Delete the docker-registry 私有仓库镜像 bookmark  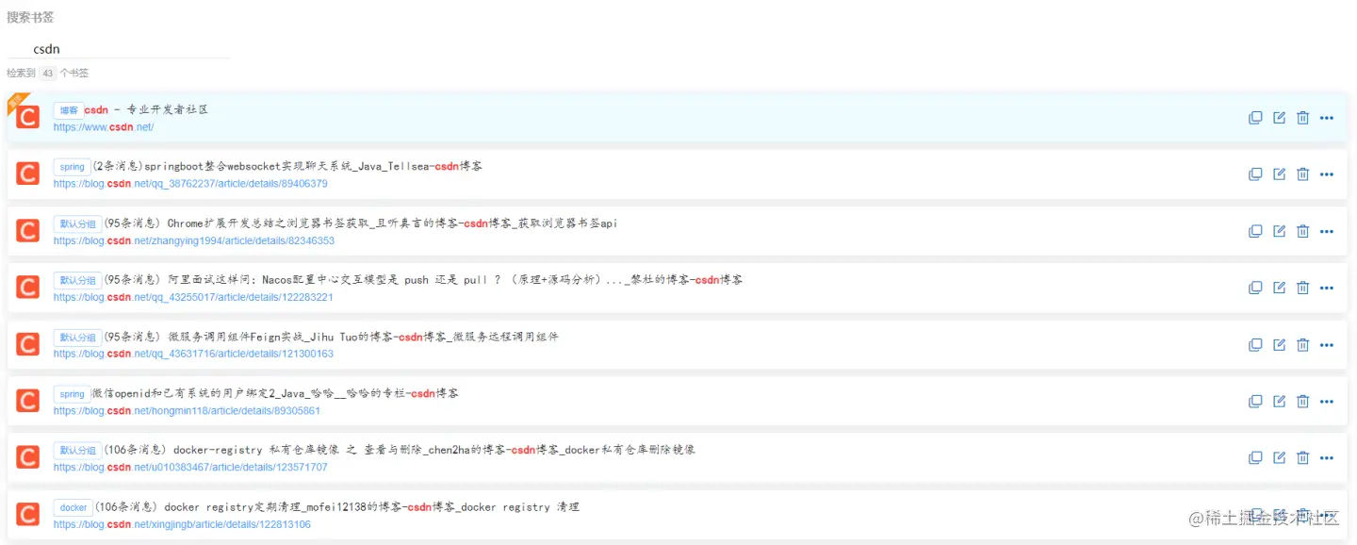(x=1302, y=458)
